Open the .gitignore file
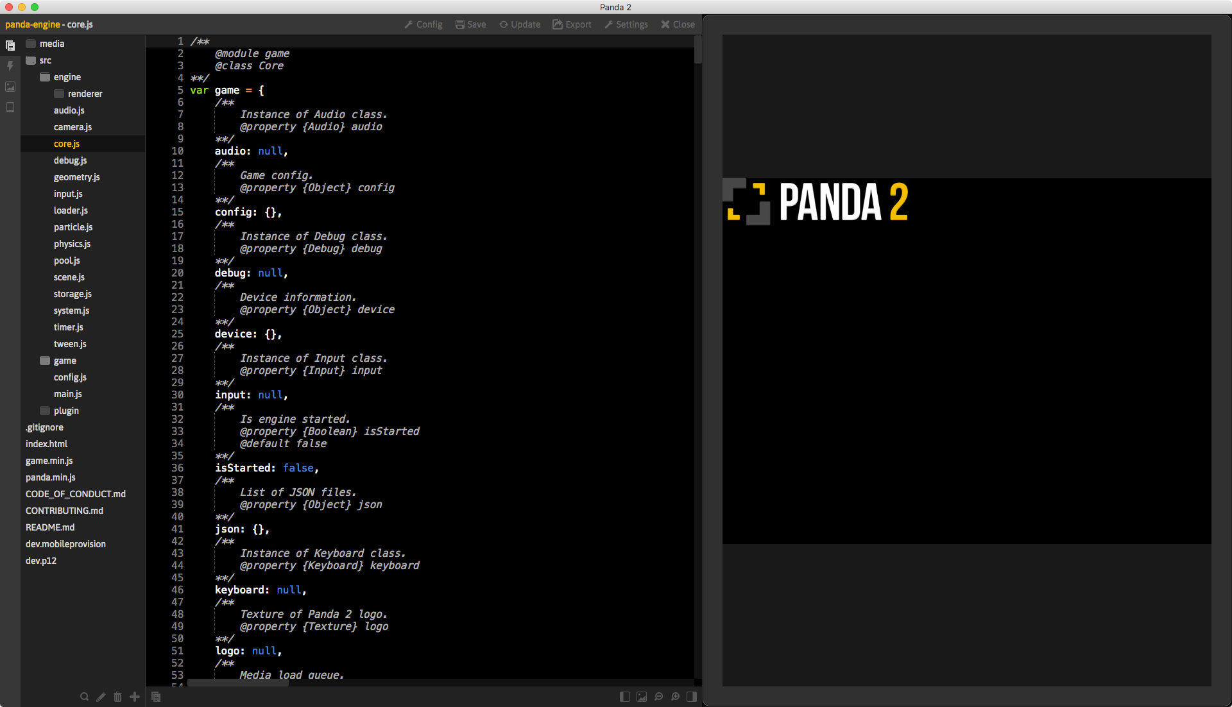The width and height of the screenshot is (1232, 707). tap(45, 427)
